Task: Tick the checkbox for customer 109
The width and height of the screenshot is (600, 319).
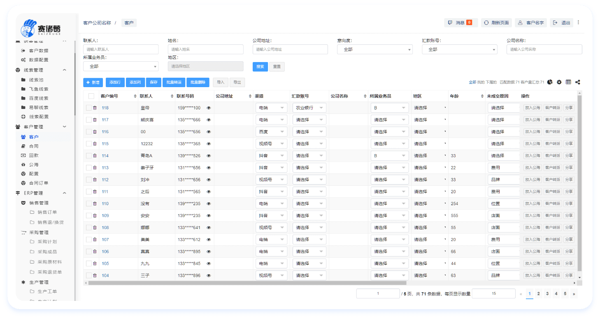Action: click(x=88, y=215)
